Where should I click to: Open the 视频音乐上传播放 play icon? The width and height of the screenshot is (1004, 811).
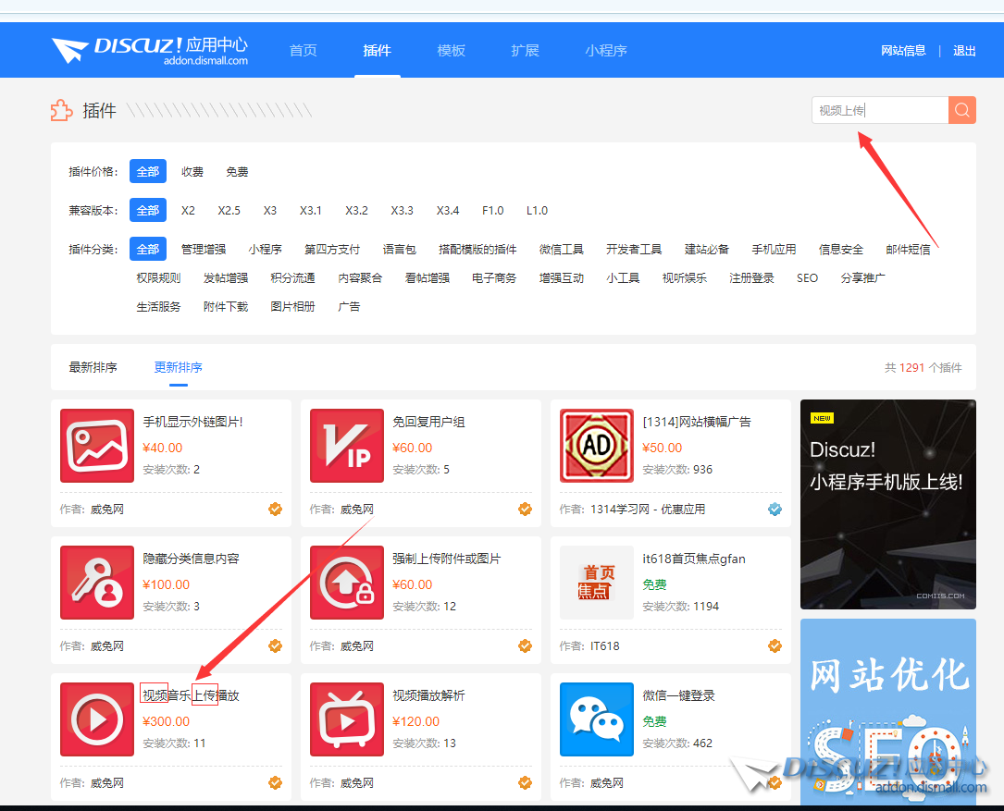tap(97, 719)
